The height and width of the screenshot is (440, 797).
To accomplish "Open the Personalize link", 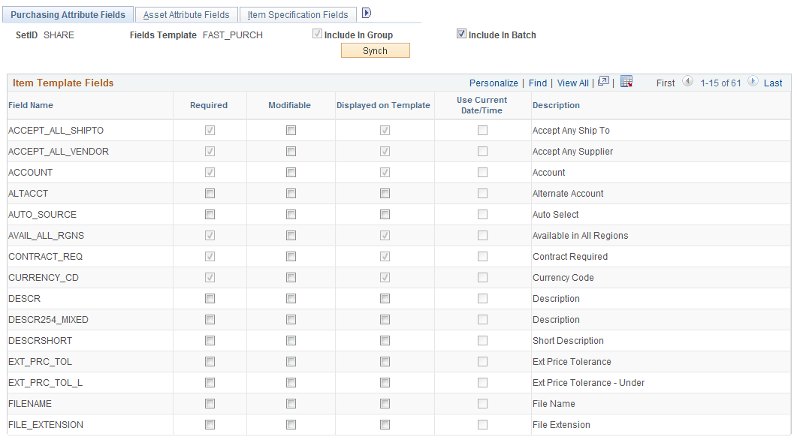I will [x=494, y=83].
